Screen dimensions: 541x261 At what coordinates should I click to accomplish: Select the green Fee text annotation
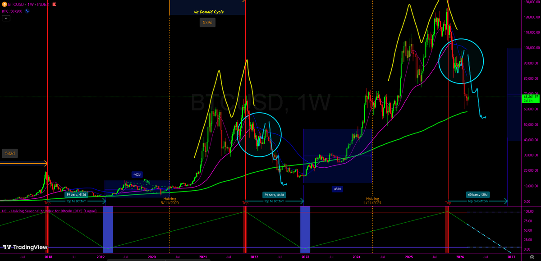click(147, 181)
